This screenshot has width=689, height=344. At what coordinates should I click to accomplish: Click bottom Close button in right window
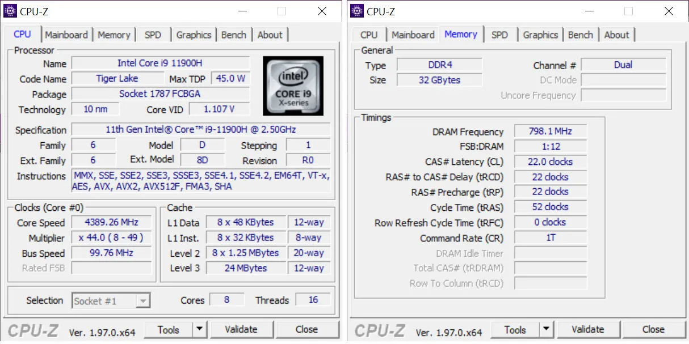tap(653, 329)
